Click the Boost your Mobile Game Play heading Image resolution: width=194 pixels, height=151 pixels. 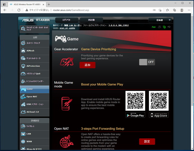click(102, 84)
